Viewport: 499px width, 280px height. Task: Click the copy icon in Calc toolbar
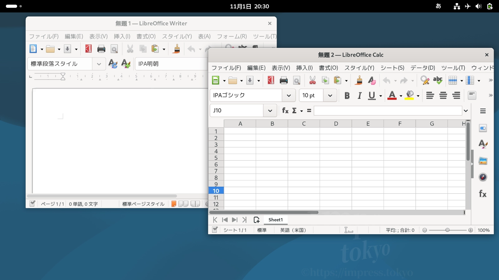325,80
